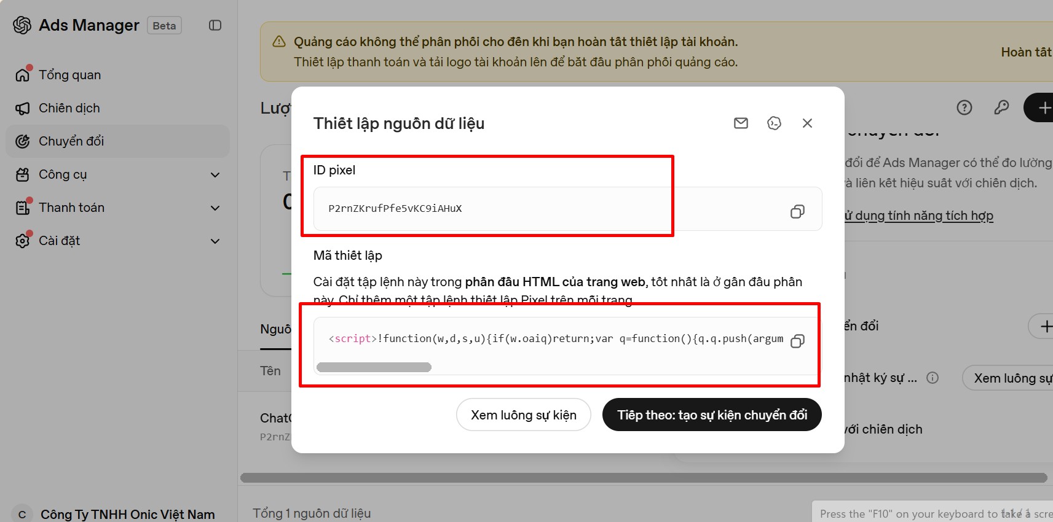The image size is (1053, 522).
Task: Select the pixel ID P2rnZKrufPfe5vKC9iAHuX text
Action: tap(395, 208)
